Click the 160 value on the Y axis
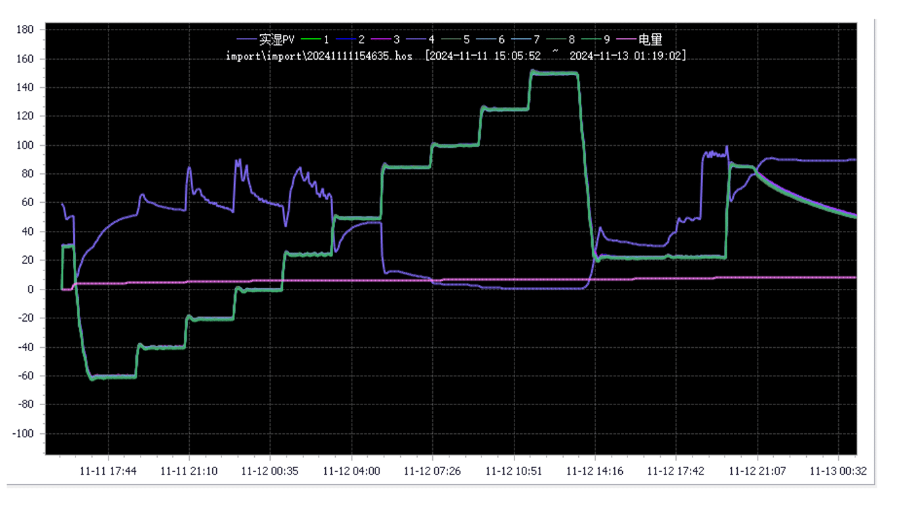The width and height of the screenshot is (904, 512). tap(25, 58)
